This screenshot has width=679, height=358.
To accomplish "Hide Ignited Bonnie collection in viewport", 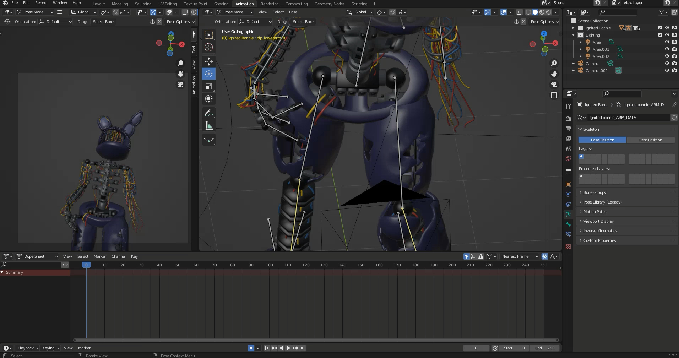I will pyautogui.click(x=667, y=28).
